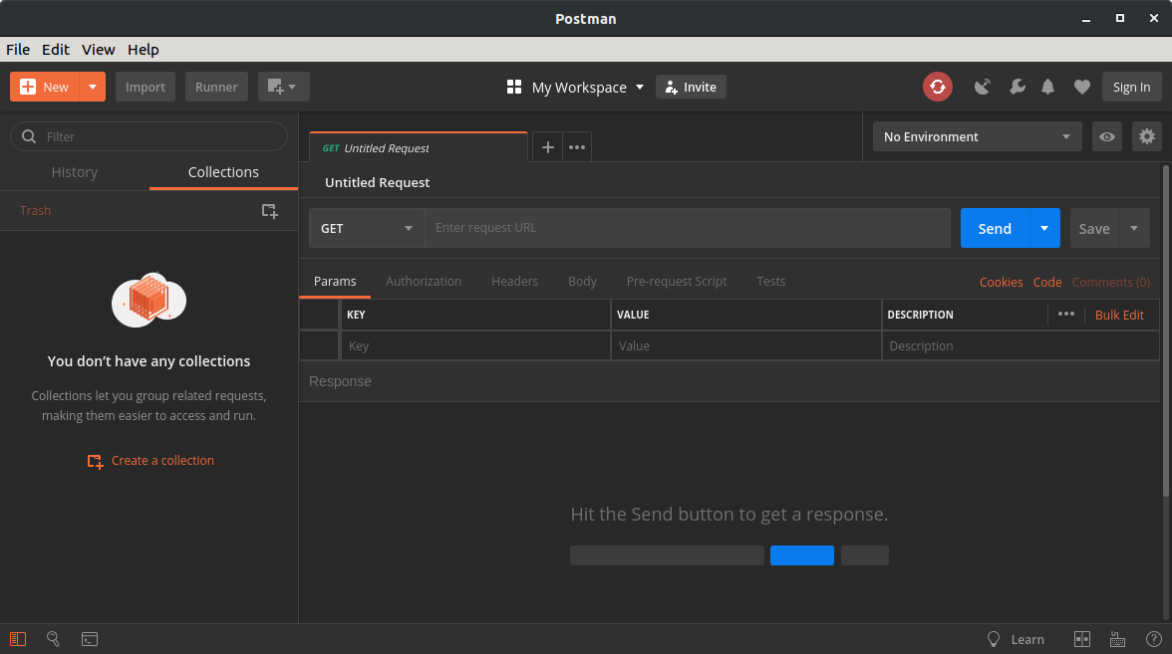Expand the No Environment dropdown
The height and width of the screenshot is (654, 1172).
[977, 137]
